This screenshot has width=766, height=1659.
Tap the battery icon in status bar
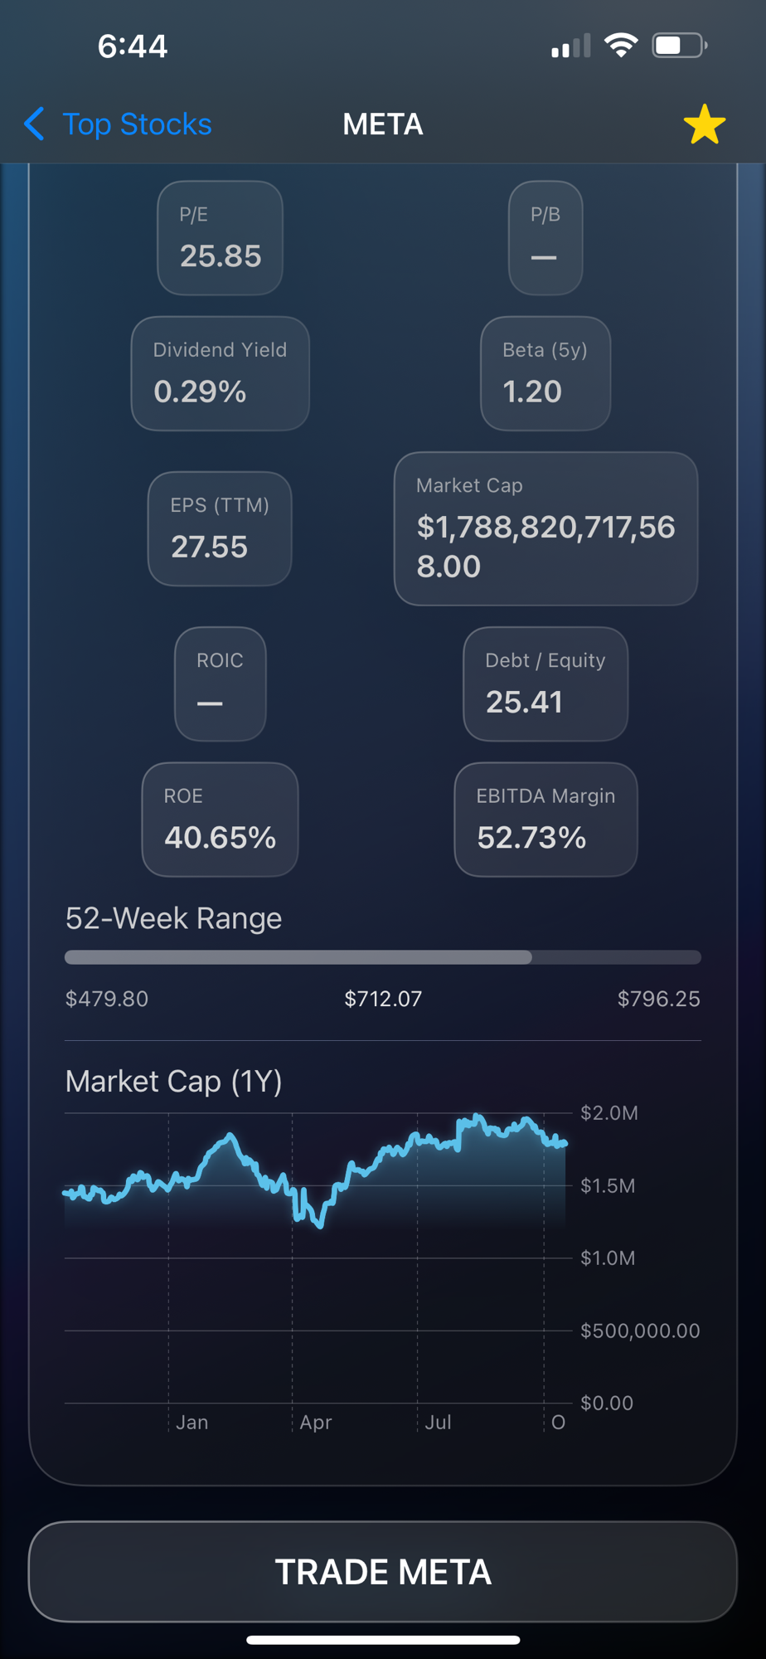(680, 45)
